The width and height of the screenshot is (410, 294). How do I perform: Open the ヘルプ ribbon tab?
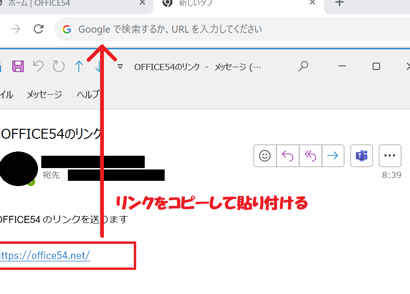coord(88,95)
